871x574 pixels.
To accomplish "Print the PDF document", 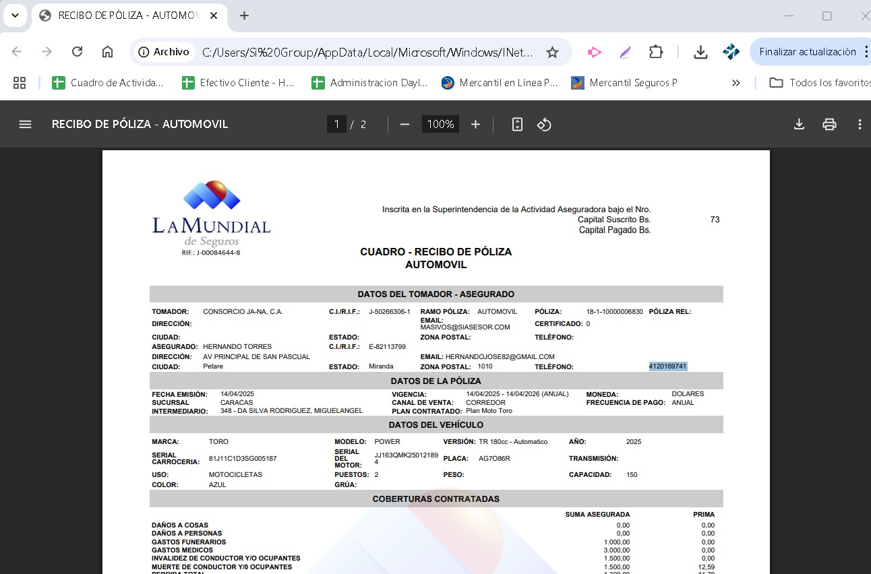I will pyautogui.click(x=829, y=124).
